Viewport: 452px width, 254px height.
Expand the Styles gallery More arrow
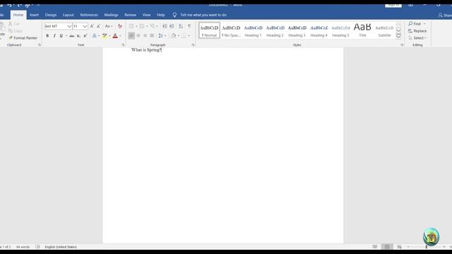[398, 36]
